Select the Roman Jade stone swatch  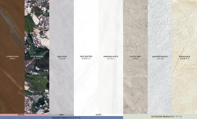pyautogui.click(x=185, y=57)
